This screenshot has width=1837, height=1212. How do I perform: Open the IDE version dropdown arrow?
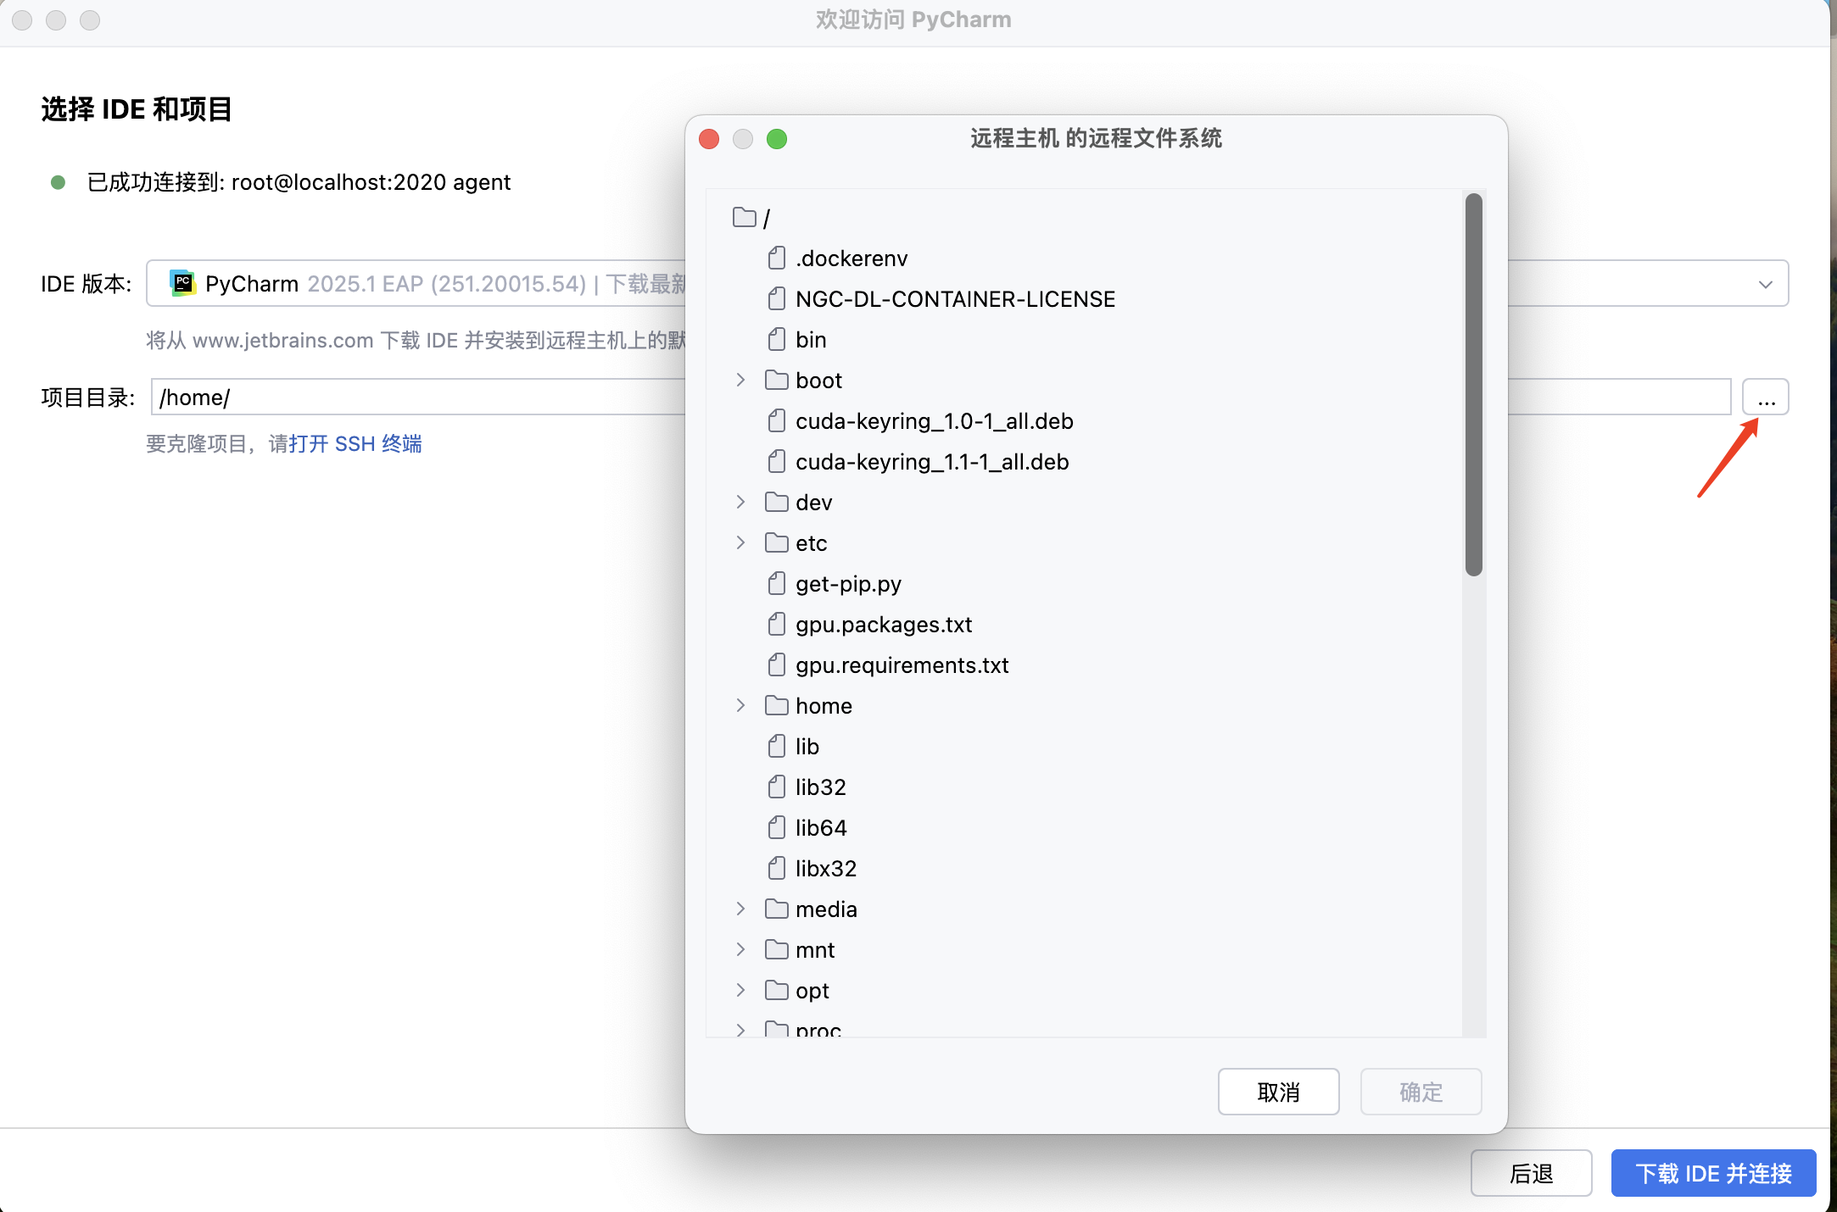tap(1766, 284)
